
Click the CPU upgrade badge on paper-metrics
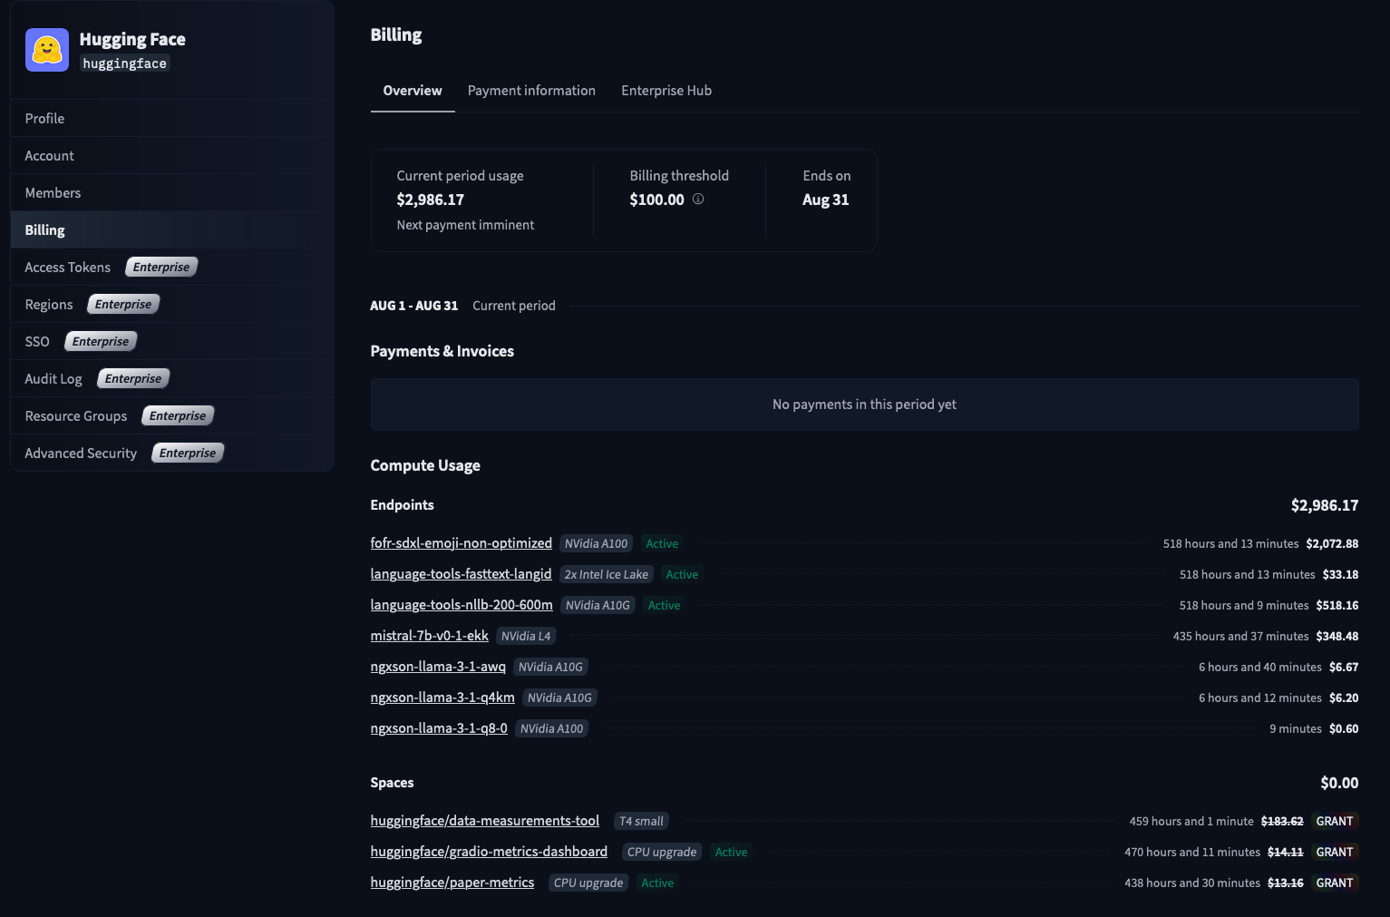coord(588,883)
